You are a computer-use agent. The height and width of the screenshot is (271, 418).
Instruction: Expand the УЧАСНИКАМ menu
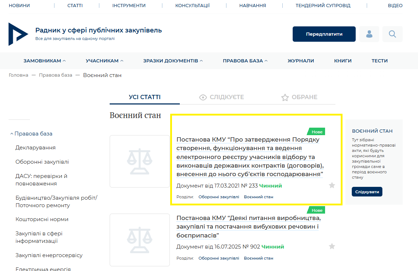[x=105, y=61]
